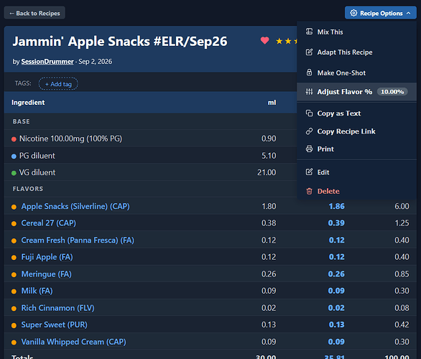Click the Adjust Flavor sliders icon
The image size is (421, 359).
click(x=309, y=92)
